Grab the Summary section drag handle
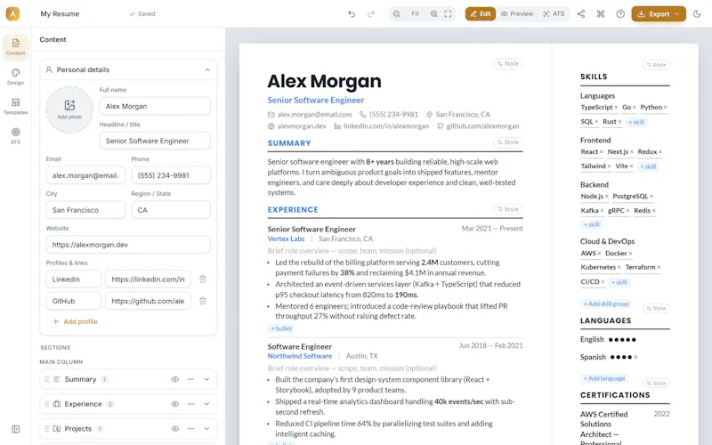This screenshot has width=712, height=445. click(x=47, y=379)
